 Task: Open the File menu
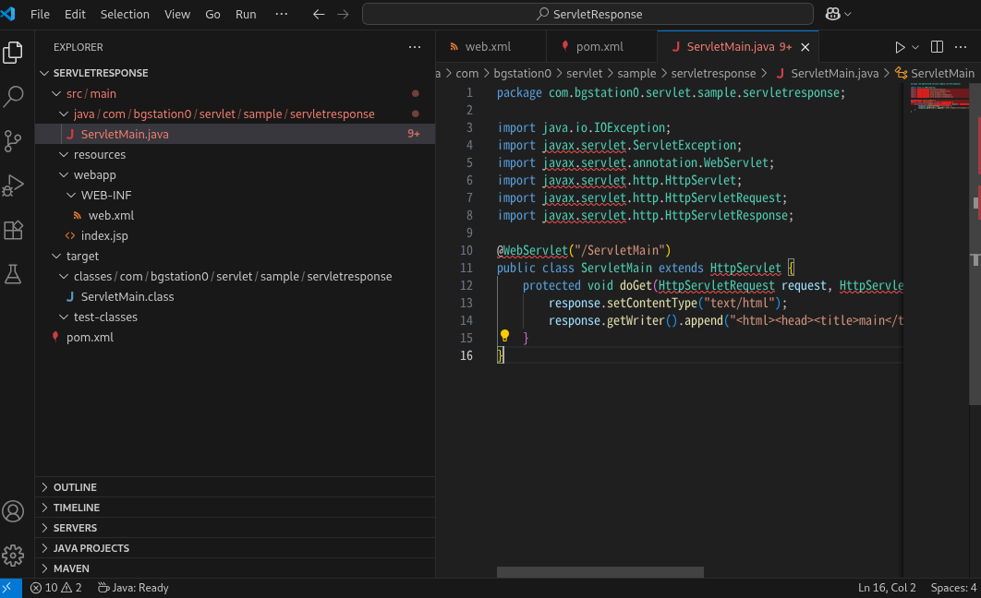[40, 14]
